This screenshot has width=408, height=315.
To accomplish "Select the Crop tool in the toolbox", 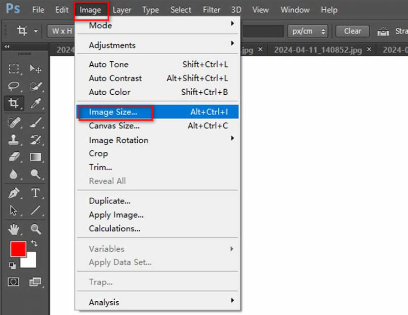I will point(14,103).
